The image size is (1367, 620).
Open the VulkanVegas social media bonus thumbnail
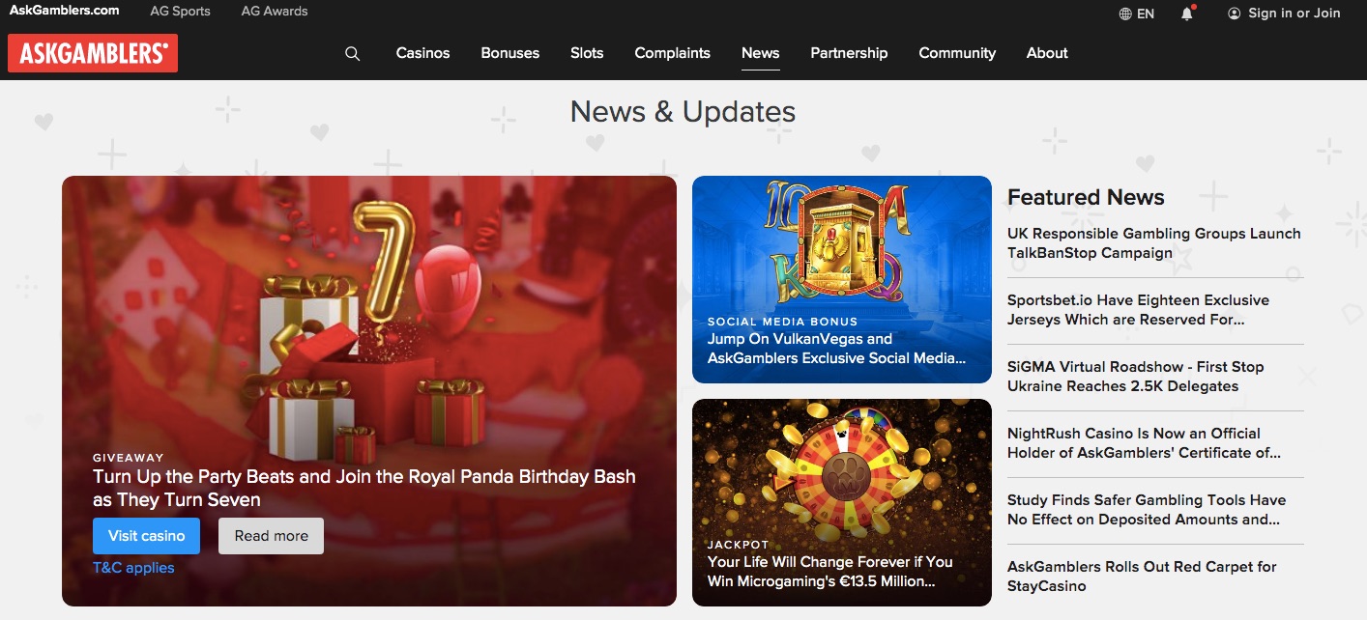[x=842, y=279]
